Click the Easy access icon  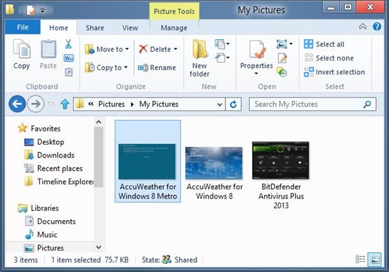pos(220,58)
